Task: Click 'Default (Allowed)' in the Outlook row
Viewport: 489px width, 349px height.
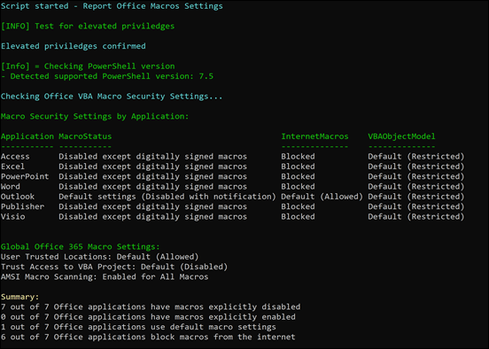Action: [322, 197]
